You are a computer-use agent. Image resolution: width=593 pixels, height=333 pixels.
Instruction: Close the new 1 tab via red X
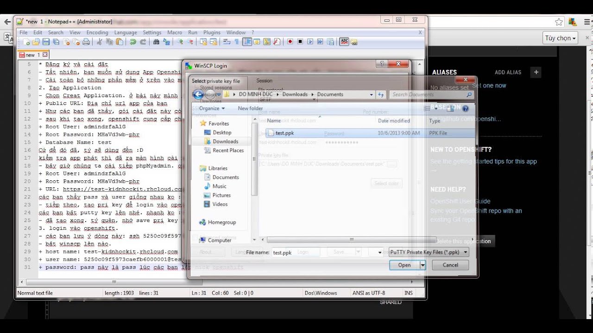coord(45,55)
